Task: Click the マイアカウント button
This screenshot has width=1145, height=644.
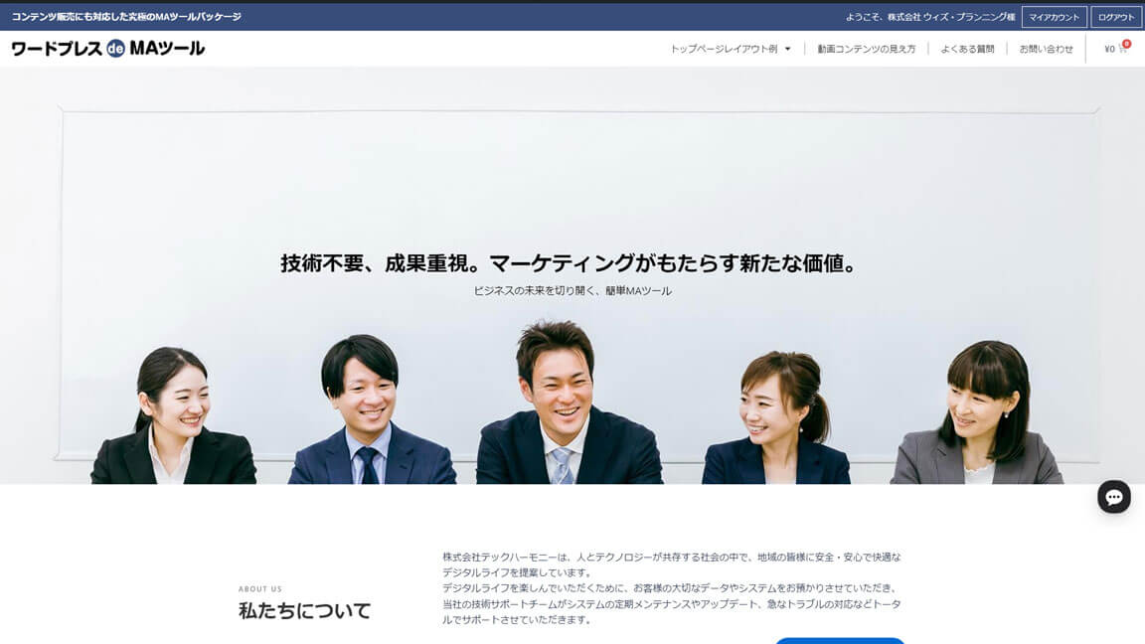Action: [1054, 17]
